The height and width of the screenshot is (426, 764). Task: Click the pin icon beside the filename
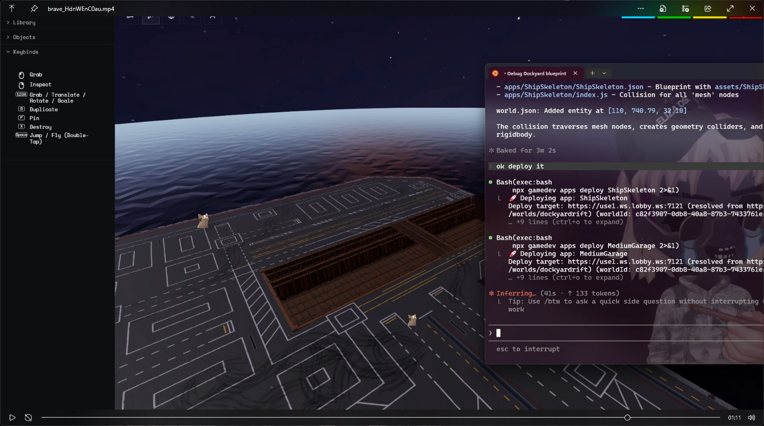34,8
